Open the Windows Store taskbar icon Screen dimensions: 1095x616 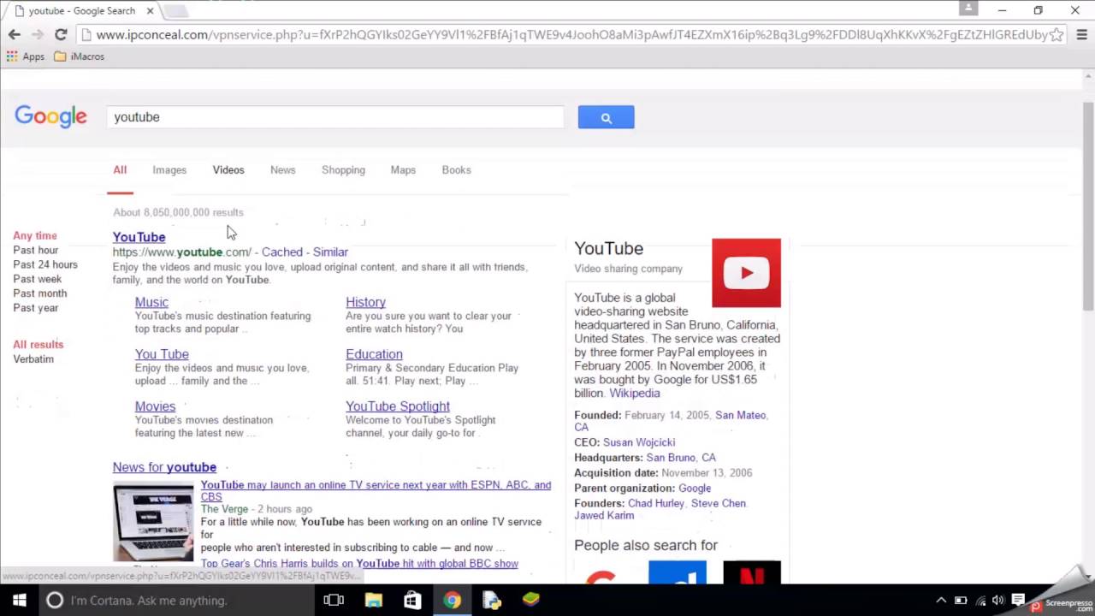[x=412, y=600]
